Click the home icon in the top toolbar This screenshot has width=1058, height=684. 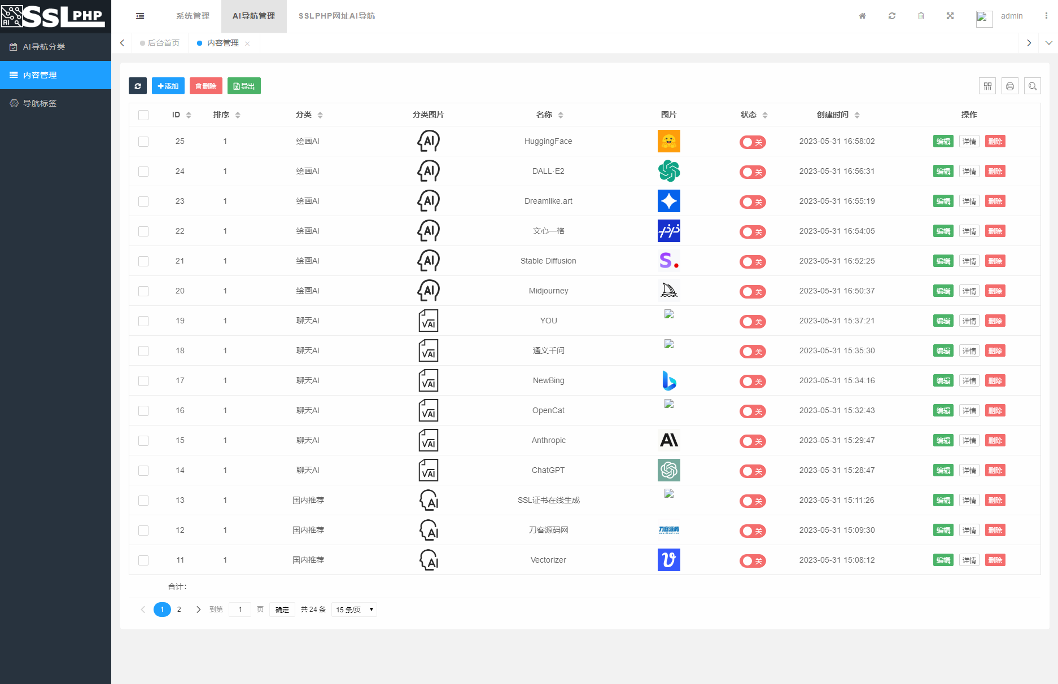click(x=862, y=16)
